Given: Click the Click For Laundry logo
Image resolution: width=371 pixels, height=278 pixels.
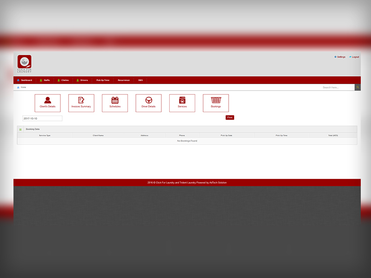Looking at the screenshot, I should pos(25,63).
